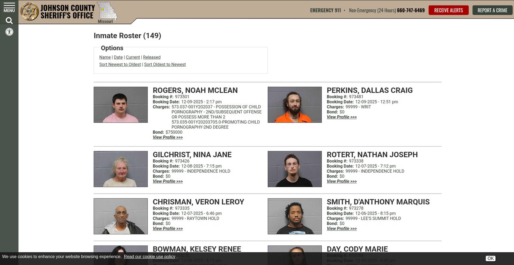The image size is (514, 265).
Task: Click the name ROGERS, NOAH MCLEAN
Action: click(195, 90)
